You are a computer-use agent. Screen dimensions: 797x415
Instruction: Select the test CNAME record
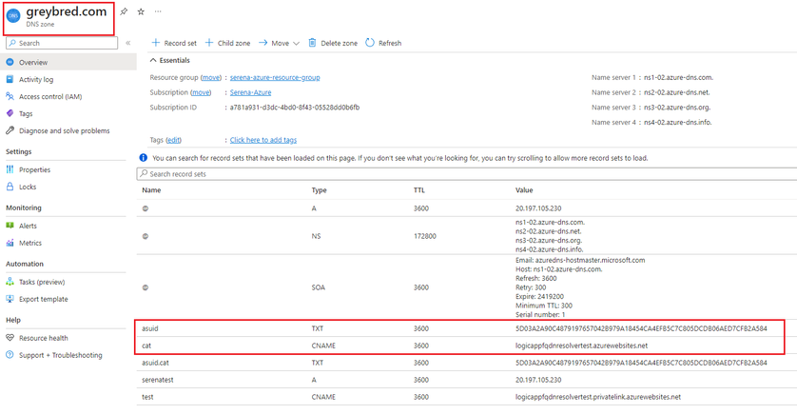tap(467, 397)
